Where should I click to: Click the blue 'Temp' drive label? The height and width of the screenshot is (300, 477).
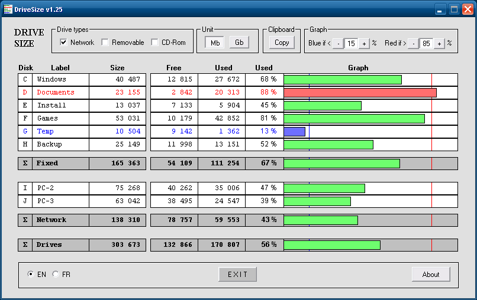click(x=46, y=131)
